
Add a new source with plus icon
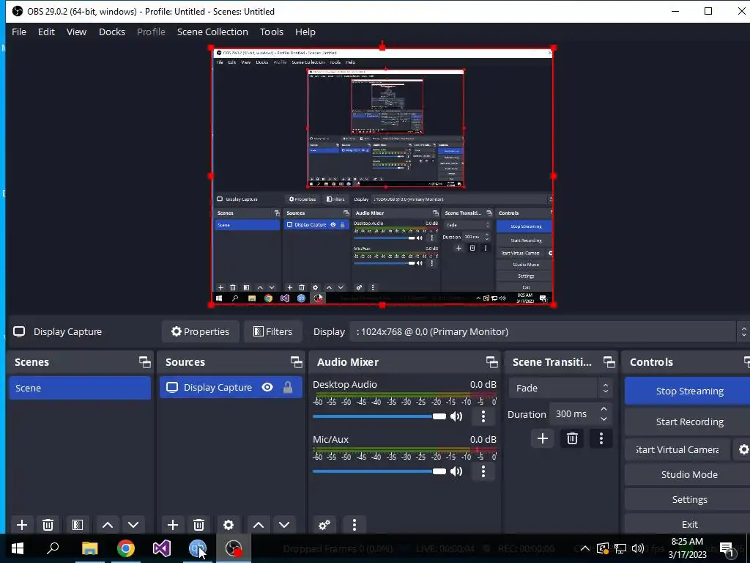pyautogui.click(x=173, y=525)
